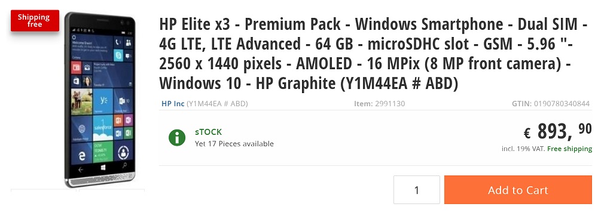Image resolution: width=598 pixels, height=216 pixels.
Task: Click the Skype tile on phone image
Action: (x=118, y=55)
